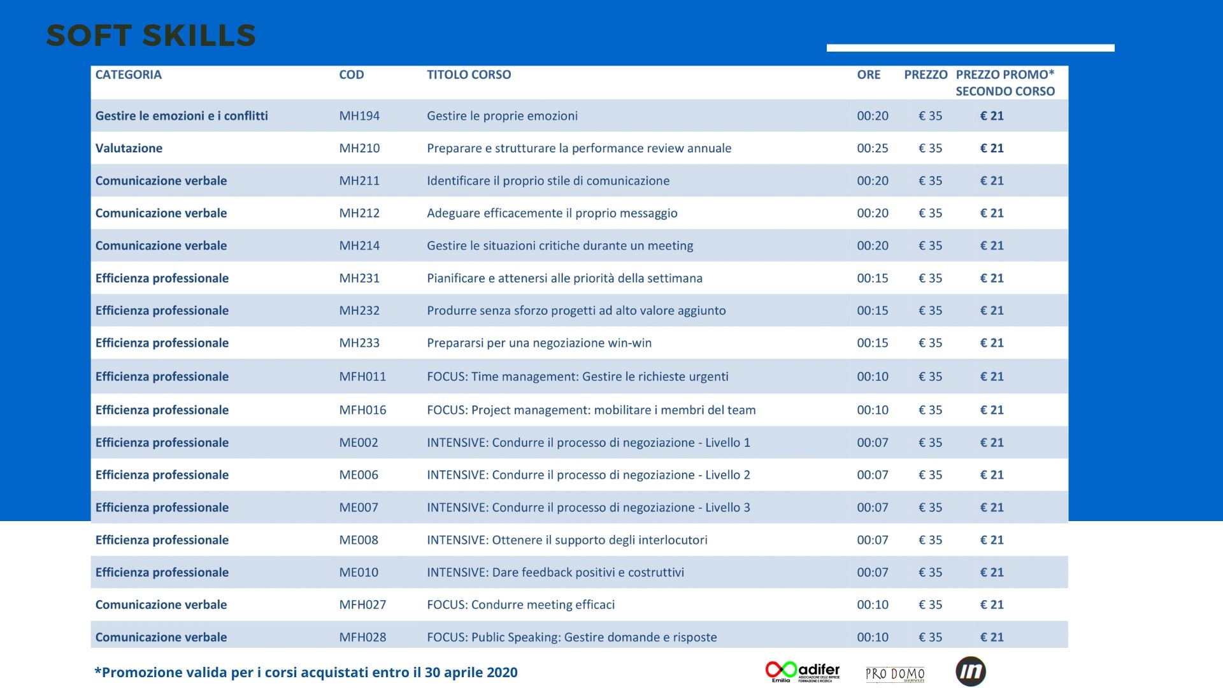Screen dimensions: 1223x688
Task: Click 'FOCUS: Project management: mobilitare i membri del team'
Action: tap(591, 410)
